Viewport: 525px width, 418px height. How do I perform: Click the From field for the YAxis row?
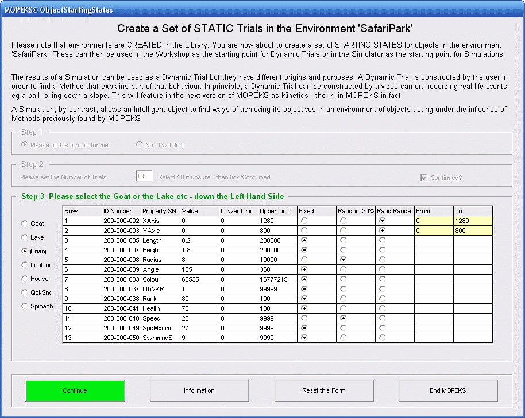pyautogui.click(x=434, y=231)
